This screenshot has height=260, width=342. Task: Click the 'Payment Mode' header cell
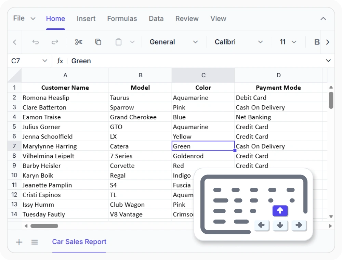coord(278,88)
